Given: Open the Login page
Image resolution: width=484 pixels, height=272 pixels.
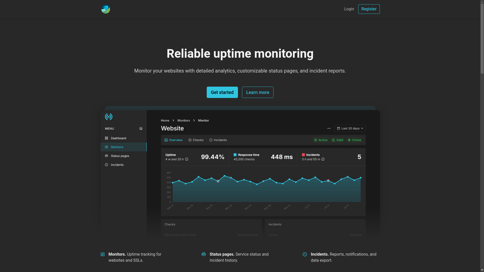Looking at the screenshot, I should pyautogui.click(x=349, y=9).
